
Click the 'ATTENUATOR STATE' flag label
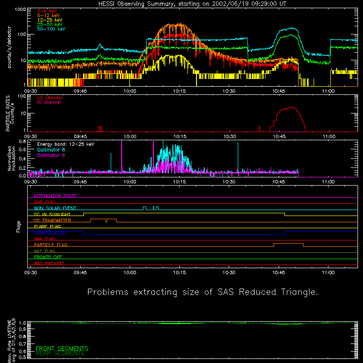tap(55, 196)
